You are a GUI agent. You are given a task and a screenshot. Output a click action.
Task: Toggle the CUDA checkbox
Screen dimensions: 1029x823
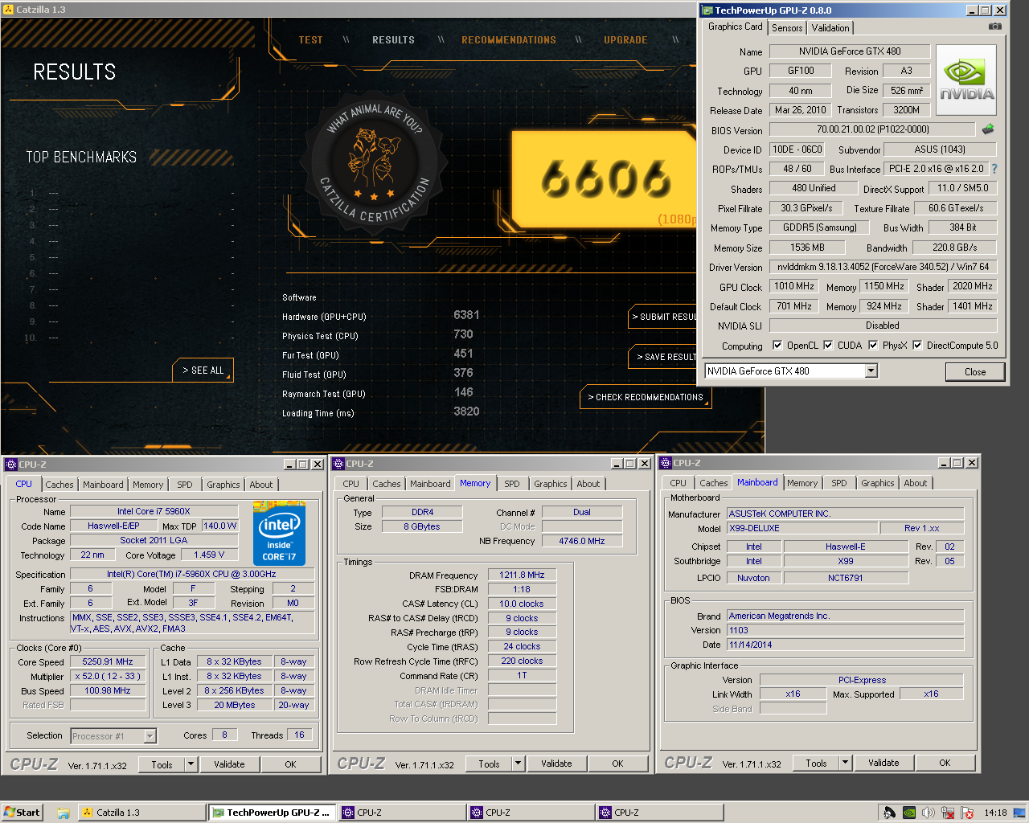tap(828, 346)
